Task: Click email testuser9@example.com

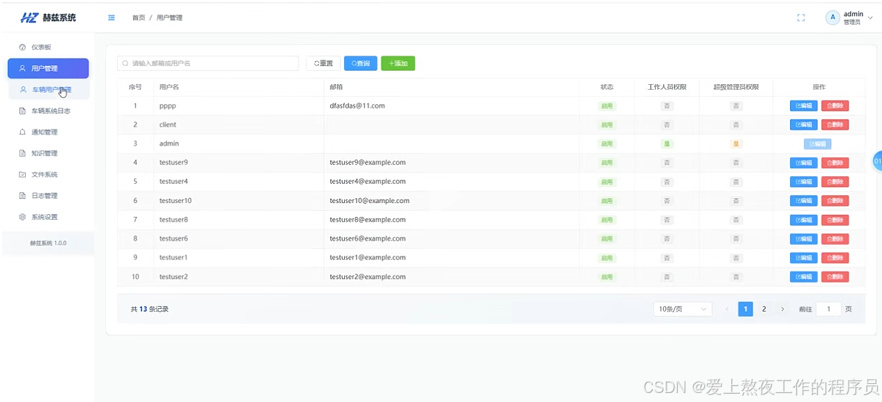Action: (368, 162)
